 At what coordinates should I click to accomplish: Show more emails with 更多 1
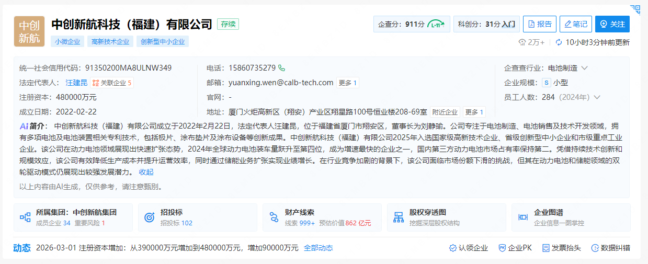[x=348, y=83]
